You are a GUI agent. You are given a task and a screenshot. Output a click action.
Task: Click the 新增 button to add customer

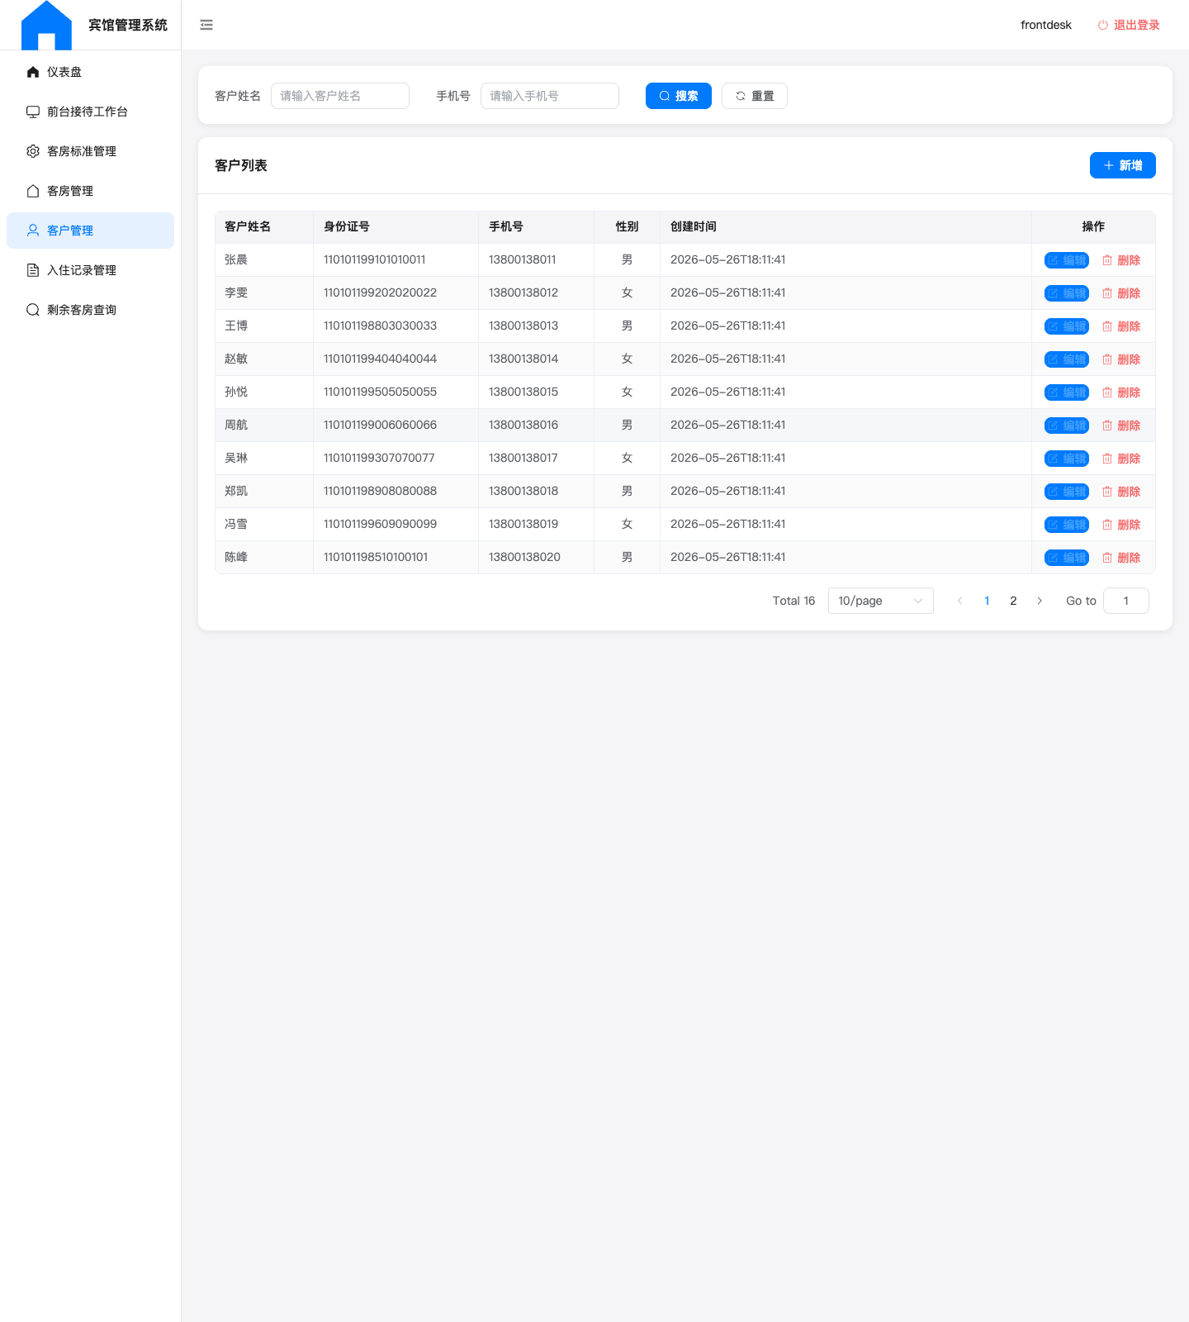point(1123,165)
